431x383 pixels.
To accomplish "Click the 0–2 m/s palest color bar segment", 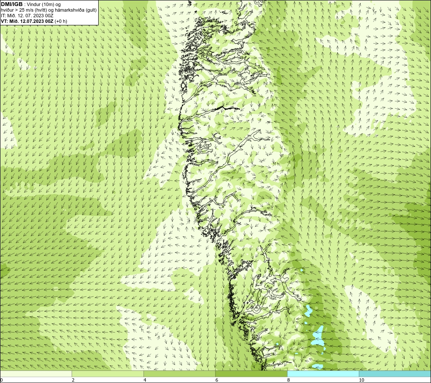I will 36,374.
